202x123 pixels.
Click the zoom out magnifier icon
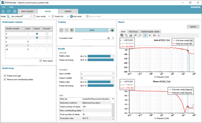tap(140, 35)
